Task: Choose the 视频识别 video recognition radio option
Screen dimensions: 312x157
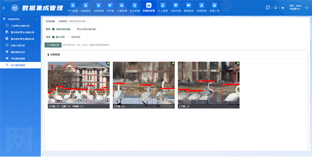Action: click(x=69, y=37)
